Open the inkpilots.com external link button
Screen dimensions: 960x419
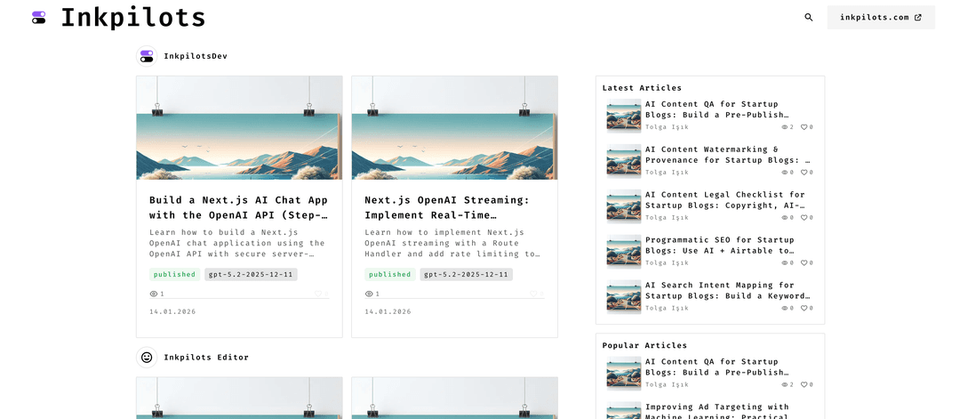pyautogui.click(x=880, y=17)
